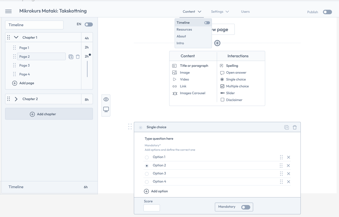Screen dimensions: 339x217
Task: Delete the Single choice block
Action: click(295, 127)
